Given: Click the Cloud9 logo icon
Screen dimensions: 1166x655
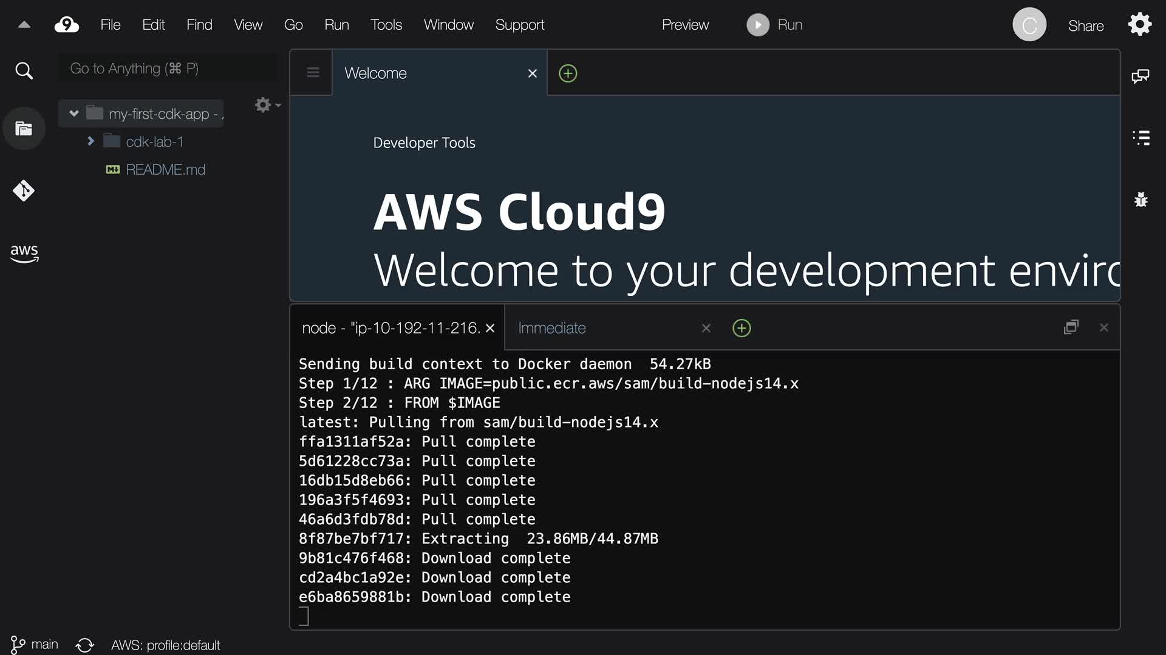Looking at the screenshot, I should pyautogui.click(x=67, y=25).
